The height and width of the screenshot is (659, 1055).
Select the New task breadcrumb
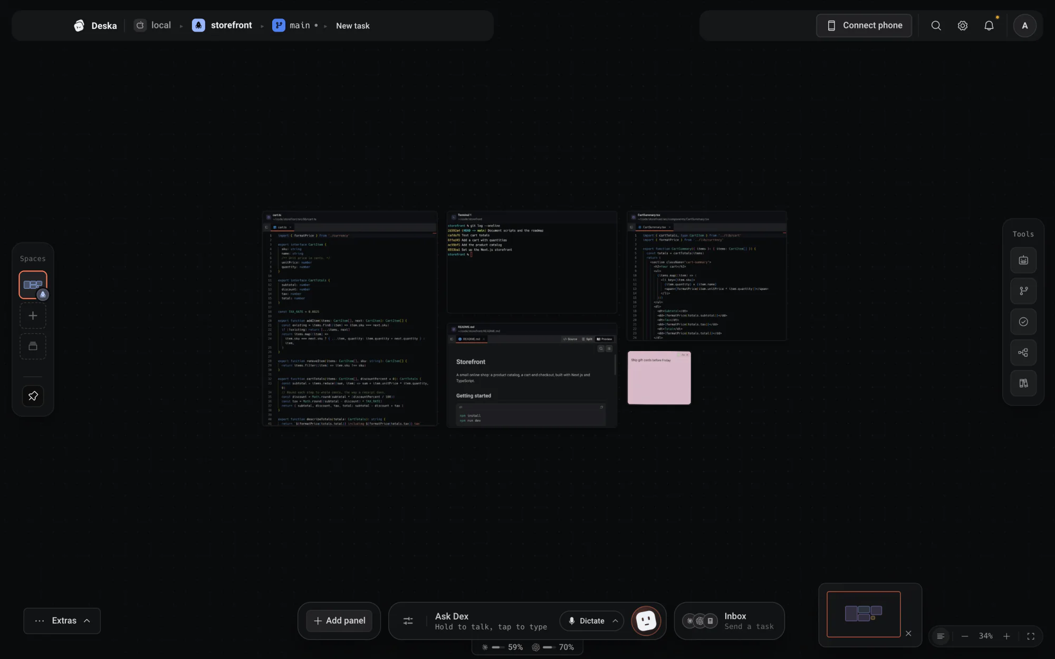352,25
